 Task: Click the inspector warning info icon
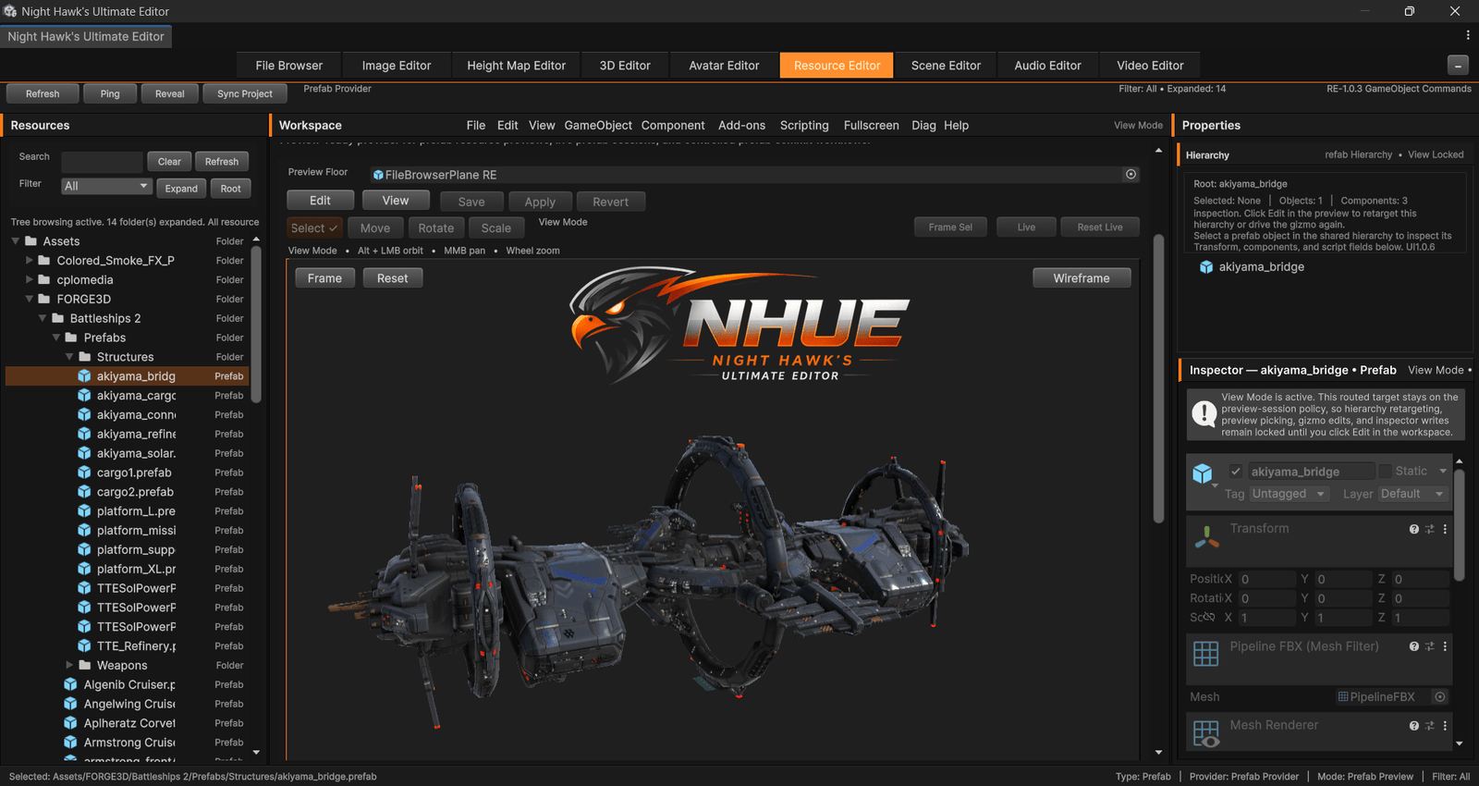point(1204,413)
